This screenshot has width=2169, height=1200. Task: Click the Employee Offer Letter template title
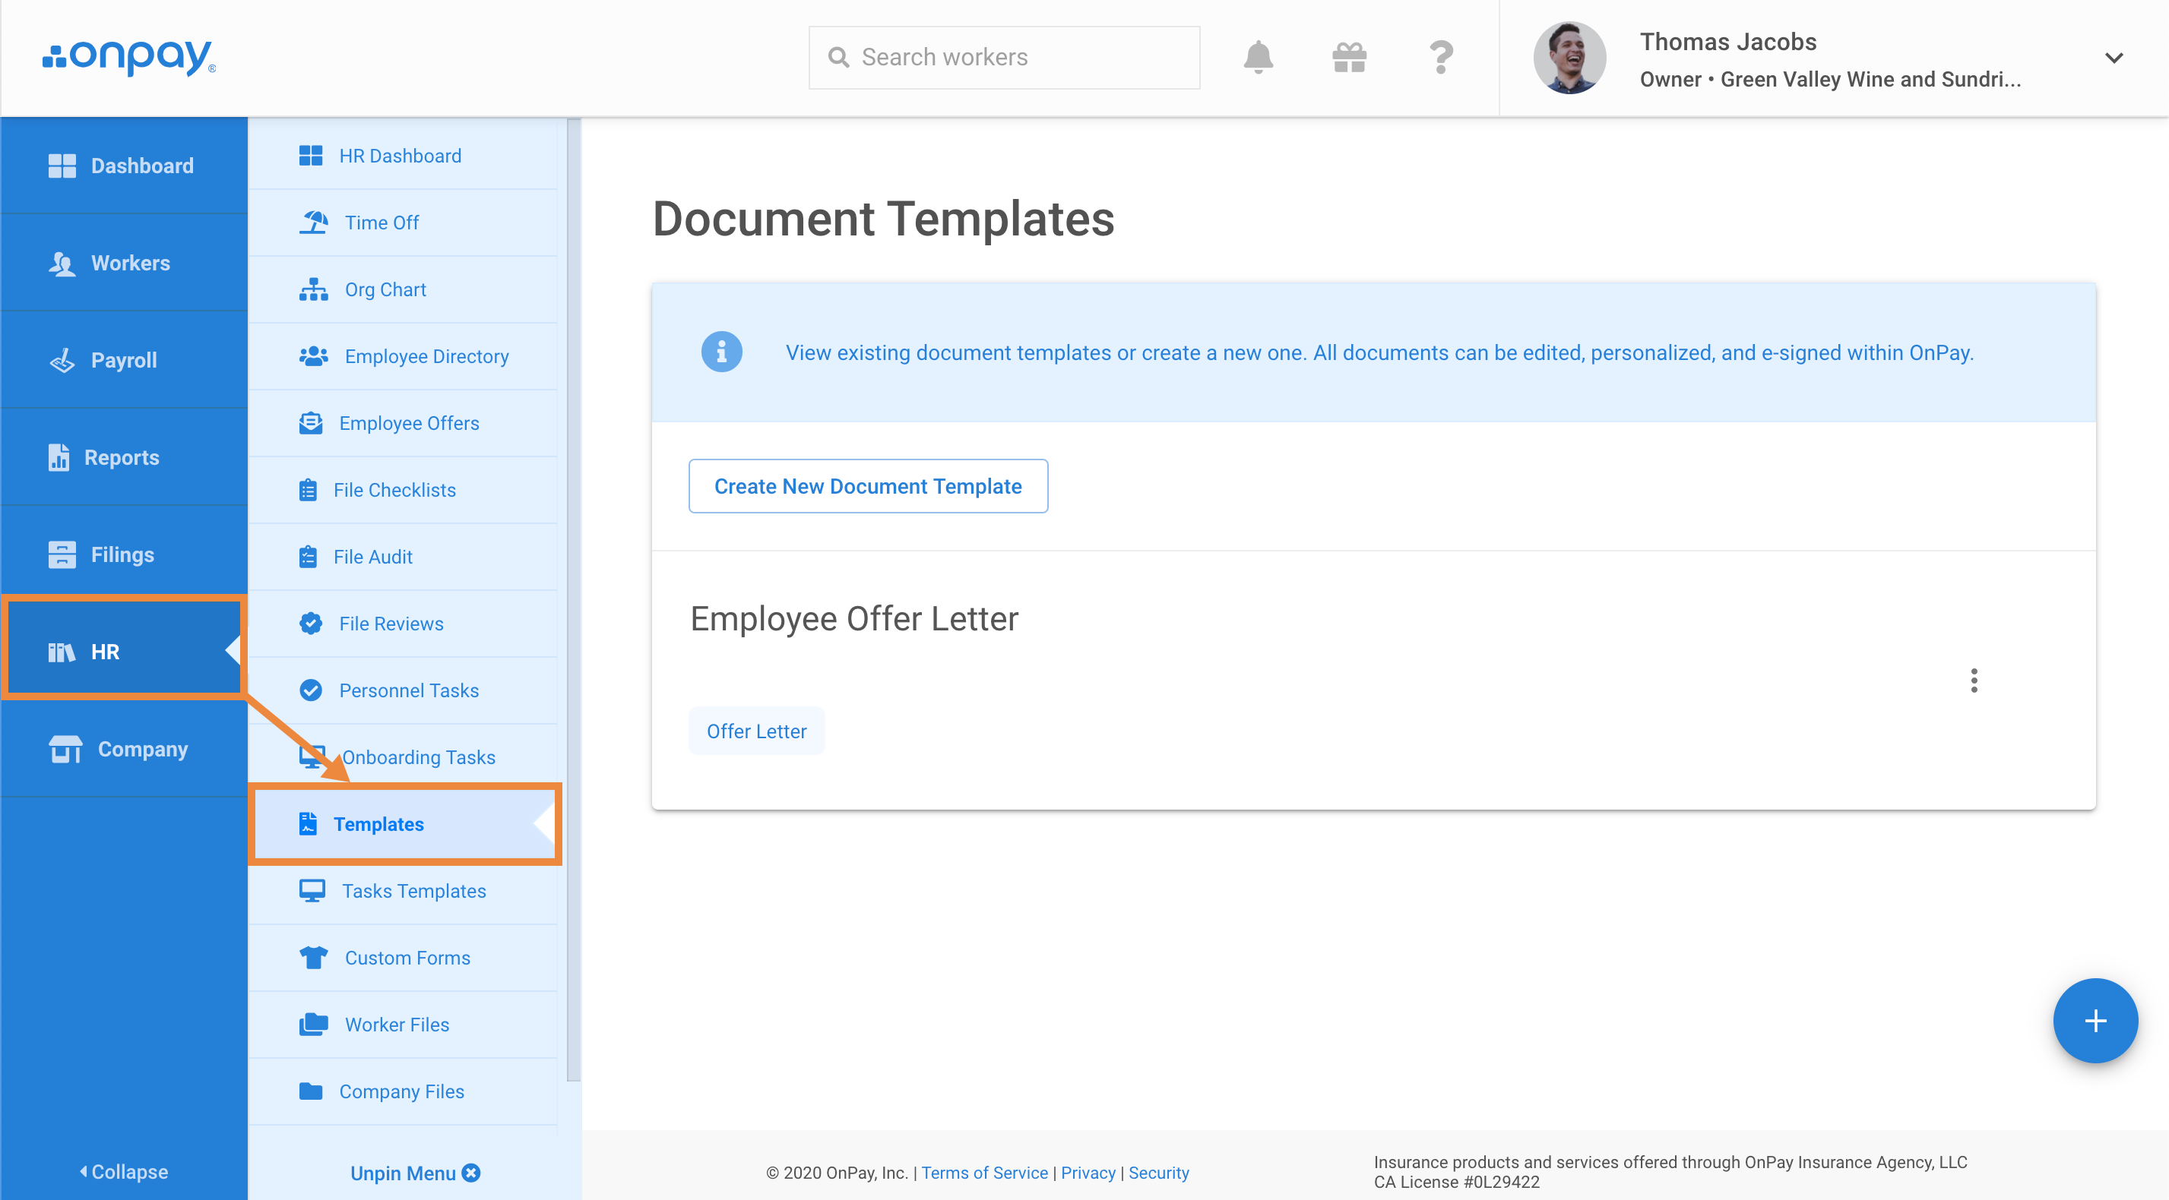pyautogui.click(x=853, y=618)
